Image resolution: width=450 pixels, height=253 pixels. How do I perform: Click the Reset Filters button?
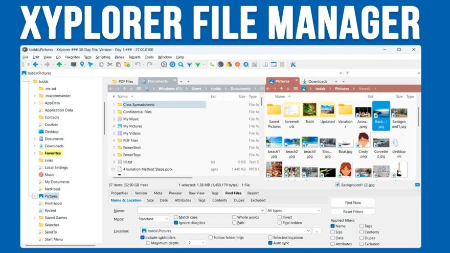tap(353, 212)
